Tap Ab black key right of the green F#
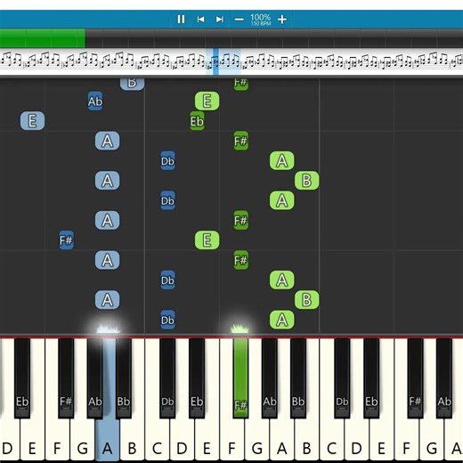The height and width of the screenshot is (463, 463). point(270,378)
